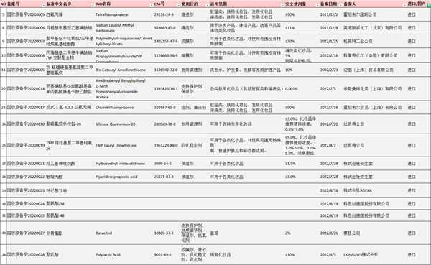Viewport: 431px width, 265px height.
Task: Select the Chlorotrifluoropropene cell
Action: (x=124, y=108)
